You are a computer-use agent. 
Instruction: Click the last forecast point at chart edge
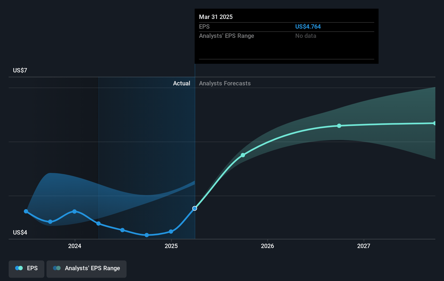[x=435, y=123]
